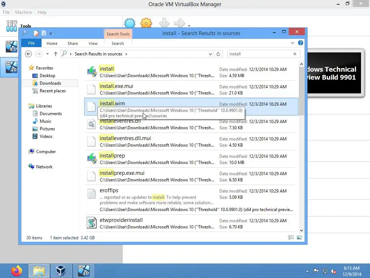
Task: Click the Search Tools contextual tab
Action: 118,34
